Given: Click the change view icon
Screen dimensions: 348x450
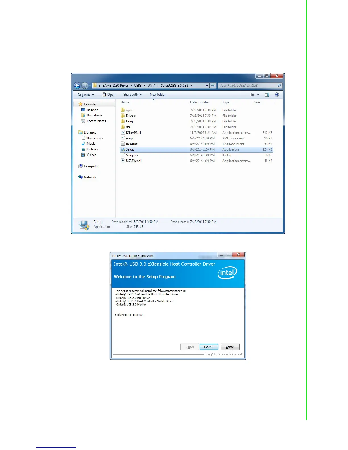Looking at the screenshot, I should click(x=252, y=95).
